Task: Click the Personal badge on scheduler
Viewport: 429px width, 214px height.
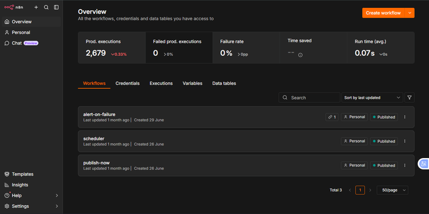Action: [354, 141]
